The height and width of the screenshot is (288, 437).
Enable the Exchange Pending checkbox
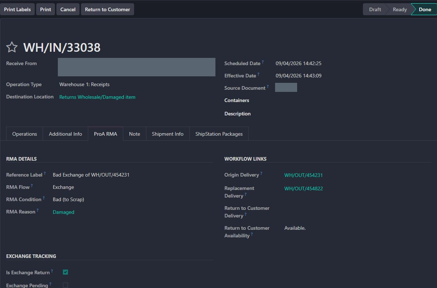click(65, 285)
